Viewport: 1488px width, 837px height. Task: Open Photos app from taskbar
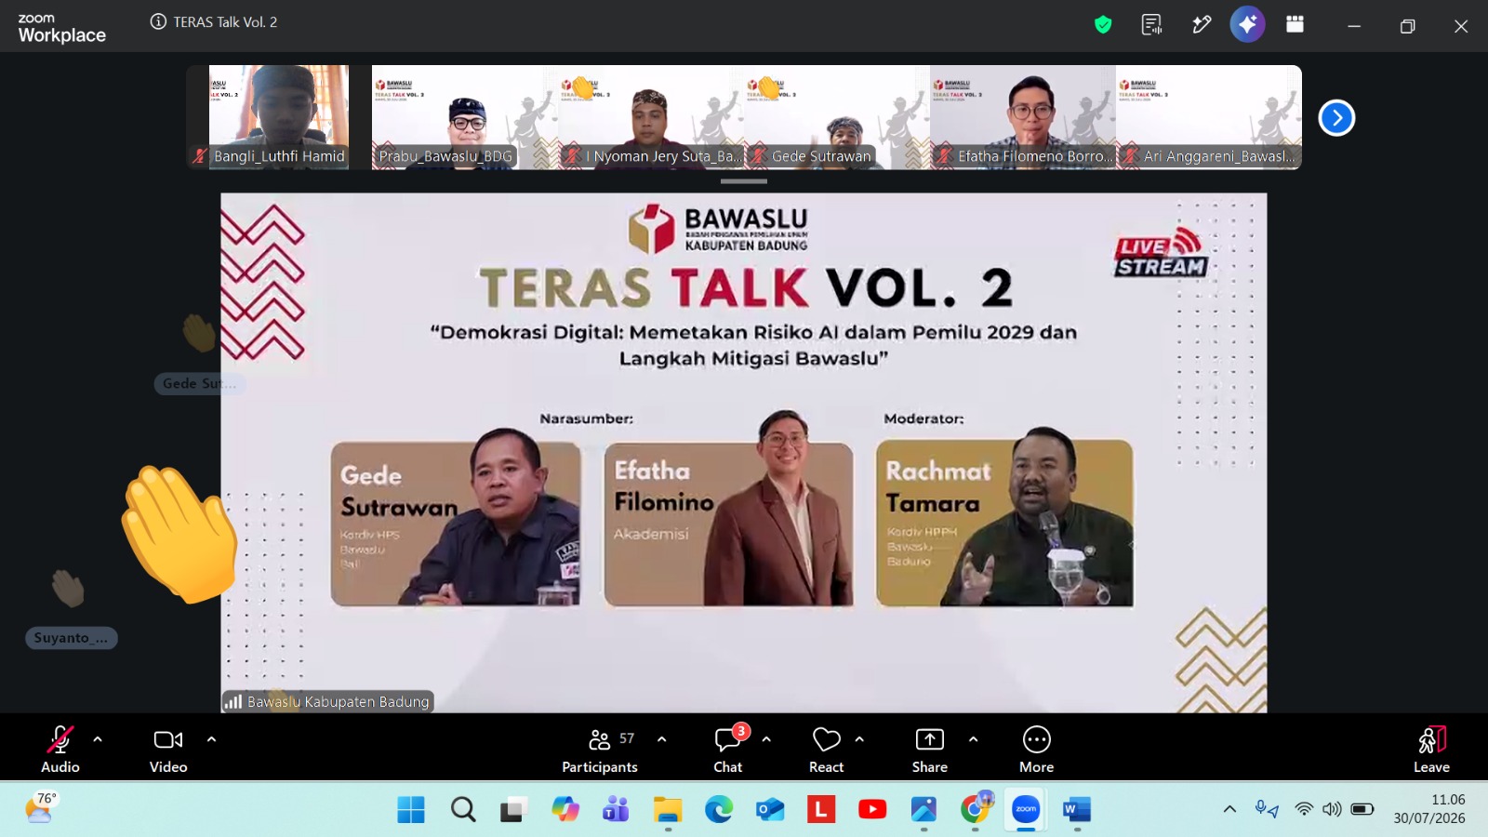click(x=923, y=809)
